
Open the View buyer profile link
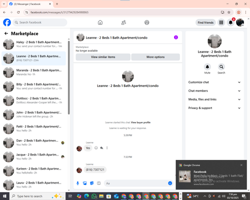140,122
